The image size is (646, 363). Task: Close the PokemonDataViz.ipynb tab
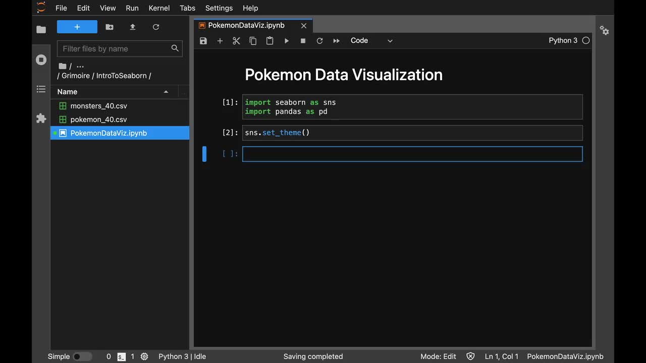(x=304, y=25)
